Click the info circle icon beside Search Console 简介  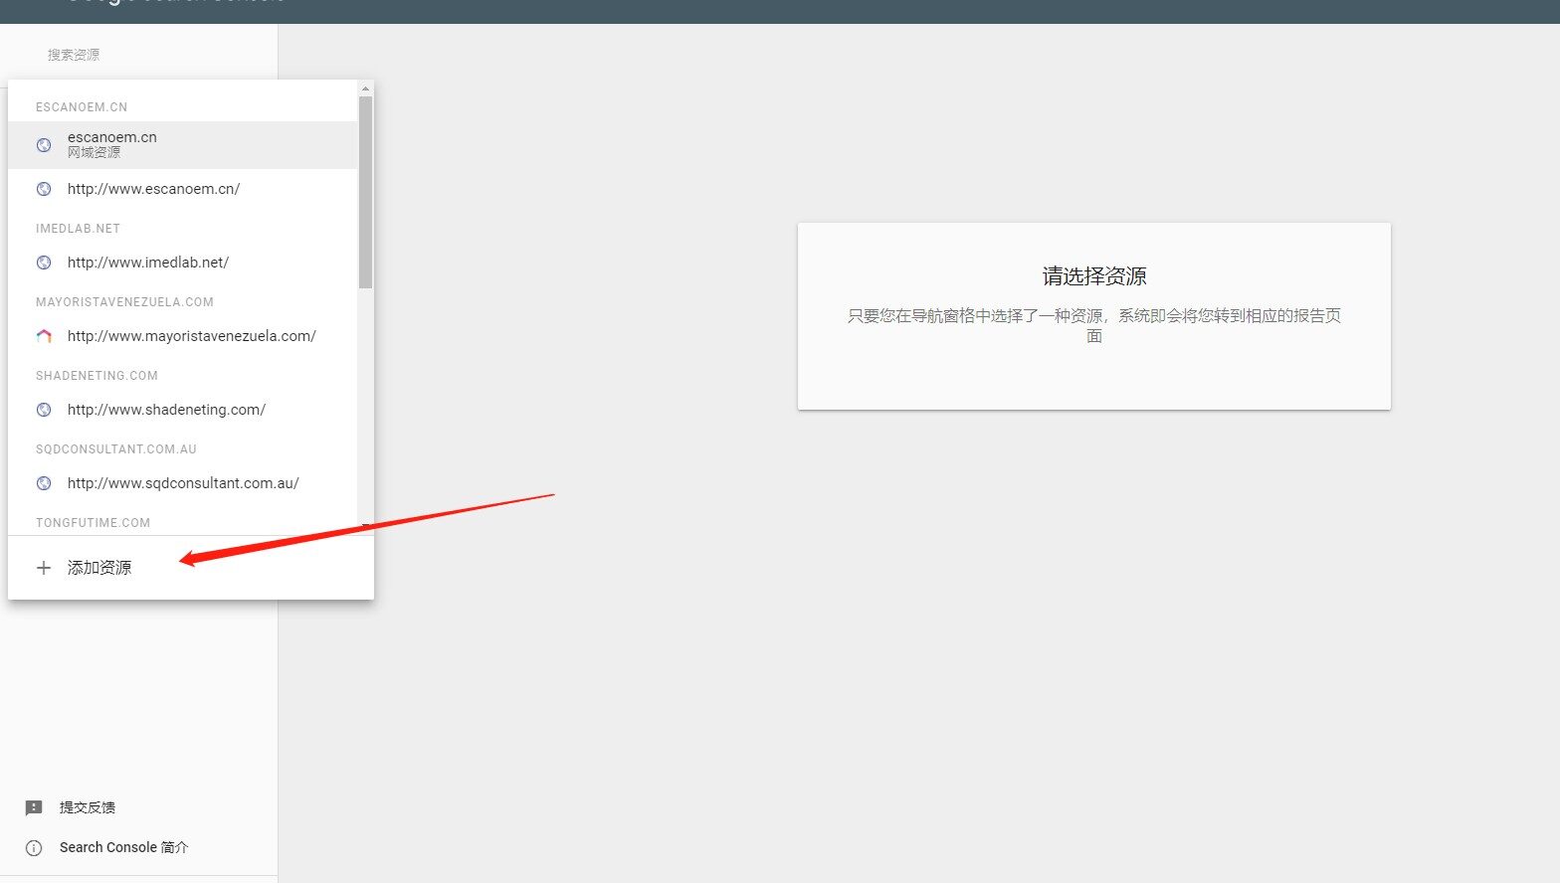(34, 848)
